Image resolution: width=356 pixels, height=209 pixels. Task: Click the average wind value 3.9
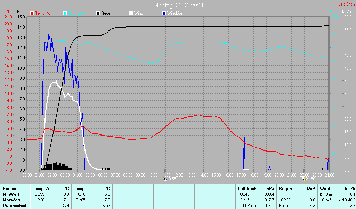[353, 206]
